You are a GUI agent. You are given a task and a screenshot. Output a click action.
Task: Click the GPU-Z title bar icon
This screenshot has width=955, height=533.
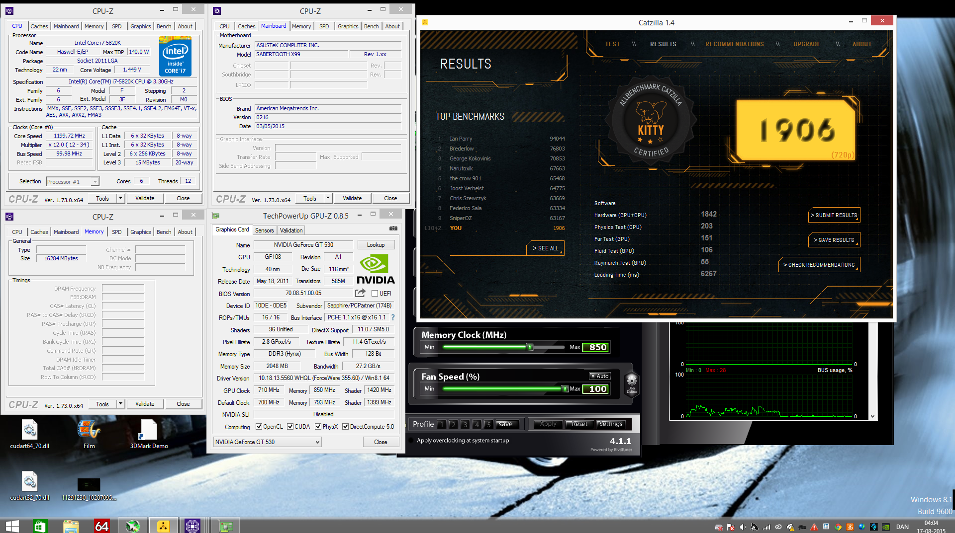pos(216,216)
